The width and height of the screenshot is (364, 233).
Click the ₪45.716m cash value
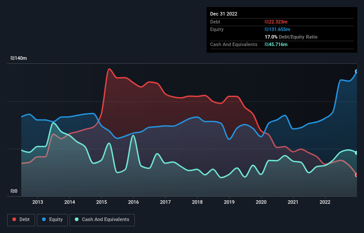click(276, 44)
